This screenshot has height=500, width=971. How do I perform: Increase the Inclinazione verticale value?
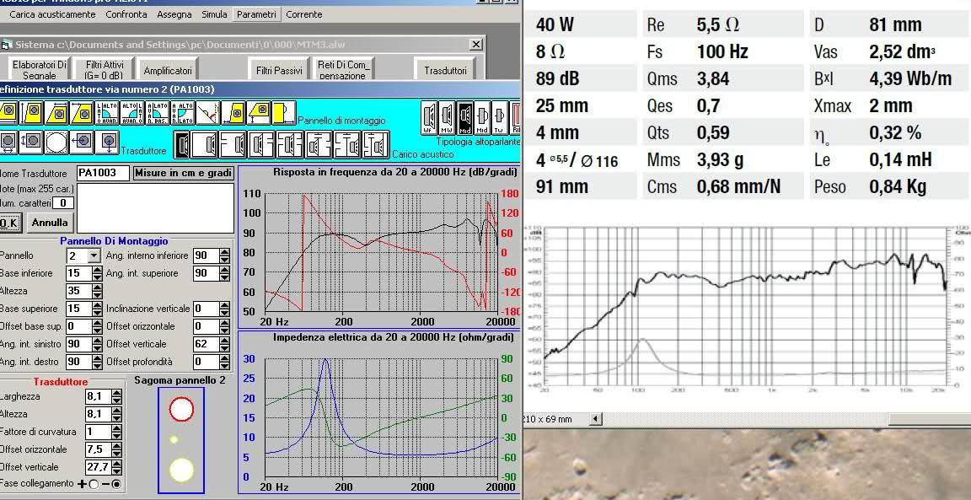[x=224, y=305]
